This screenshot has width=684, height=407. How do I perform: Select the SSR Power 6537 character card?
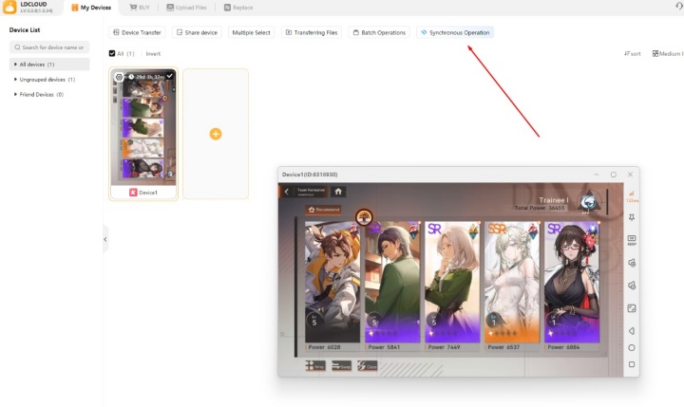coord(512,282)
